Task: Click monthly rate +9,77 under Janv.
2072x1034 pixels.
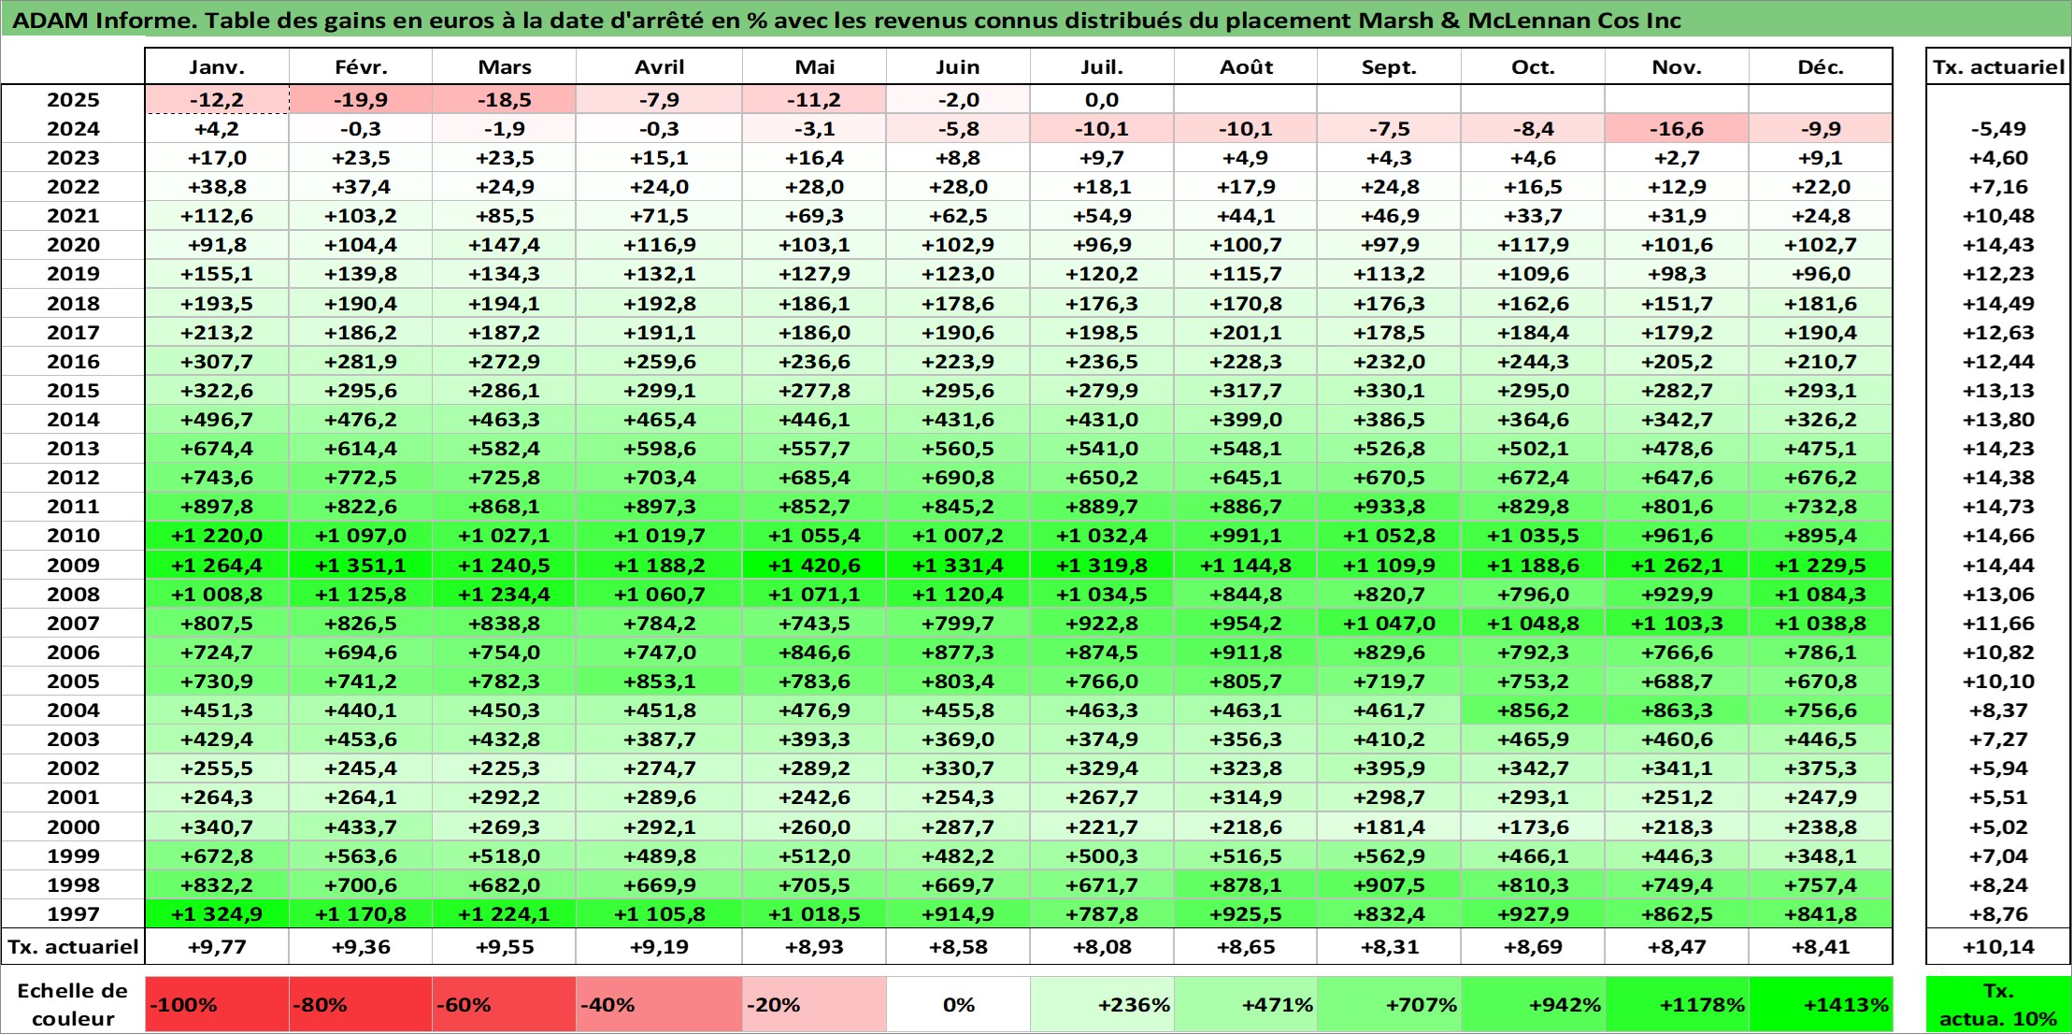Action: (217, 946)
